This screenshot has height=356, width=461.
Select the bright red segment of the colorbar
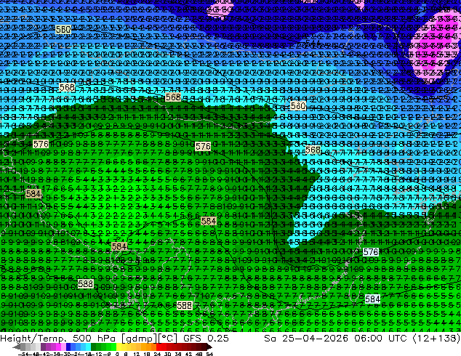(159, 347)
